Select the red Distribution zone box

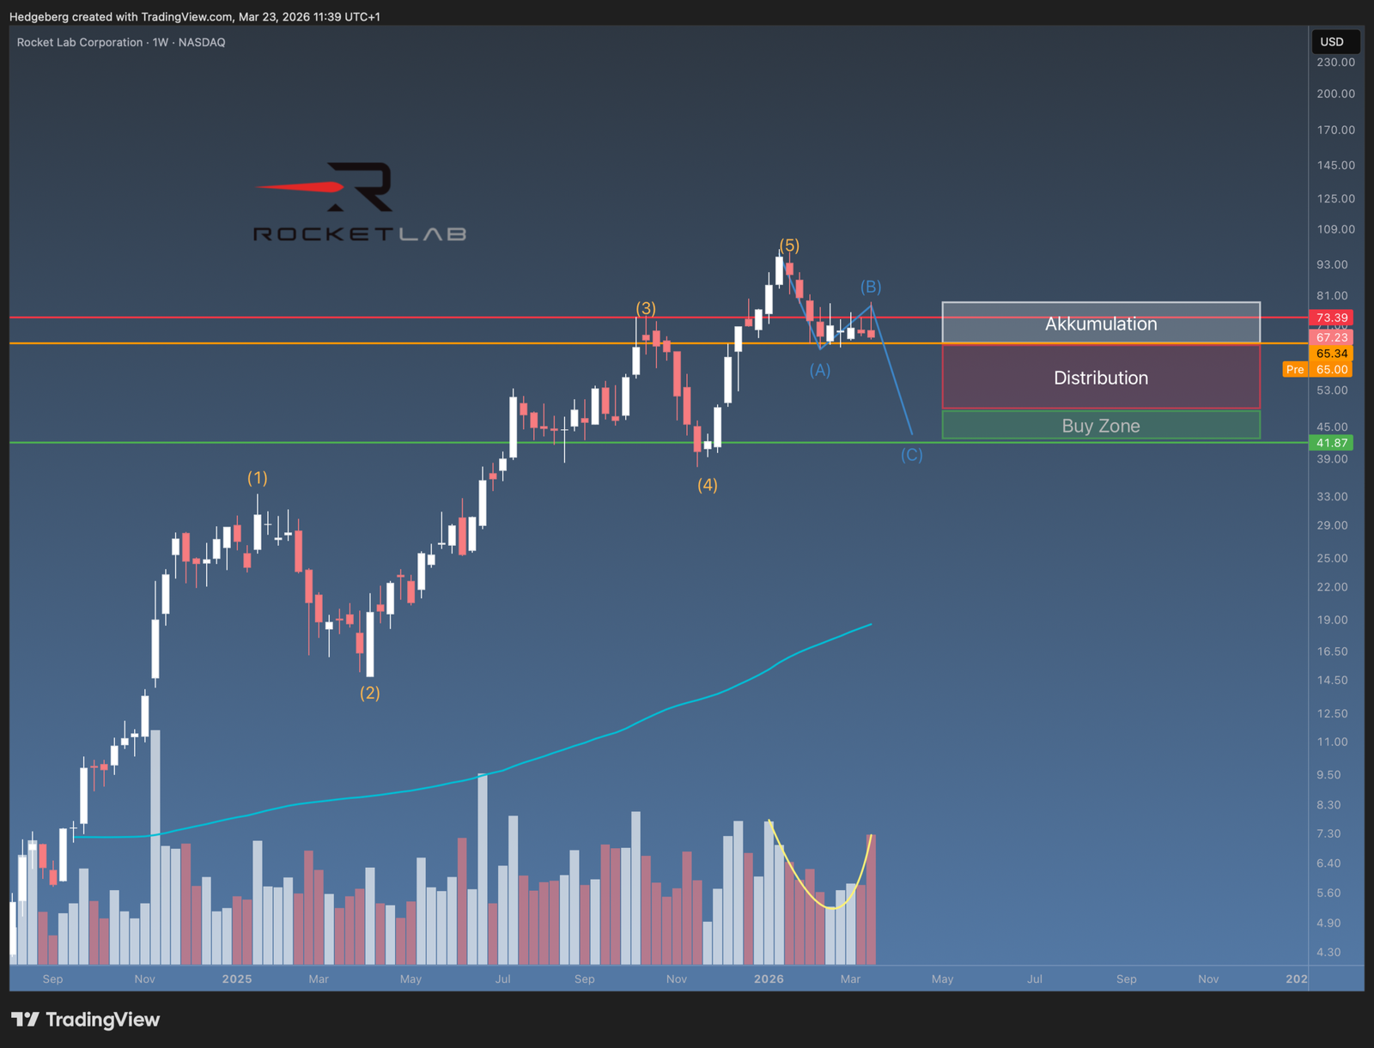1100,378
